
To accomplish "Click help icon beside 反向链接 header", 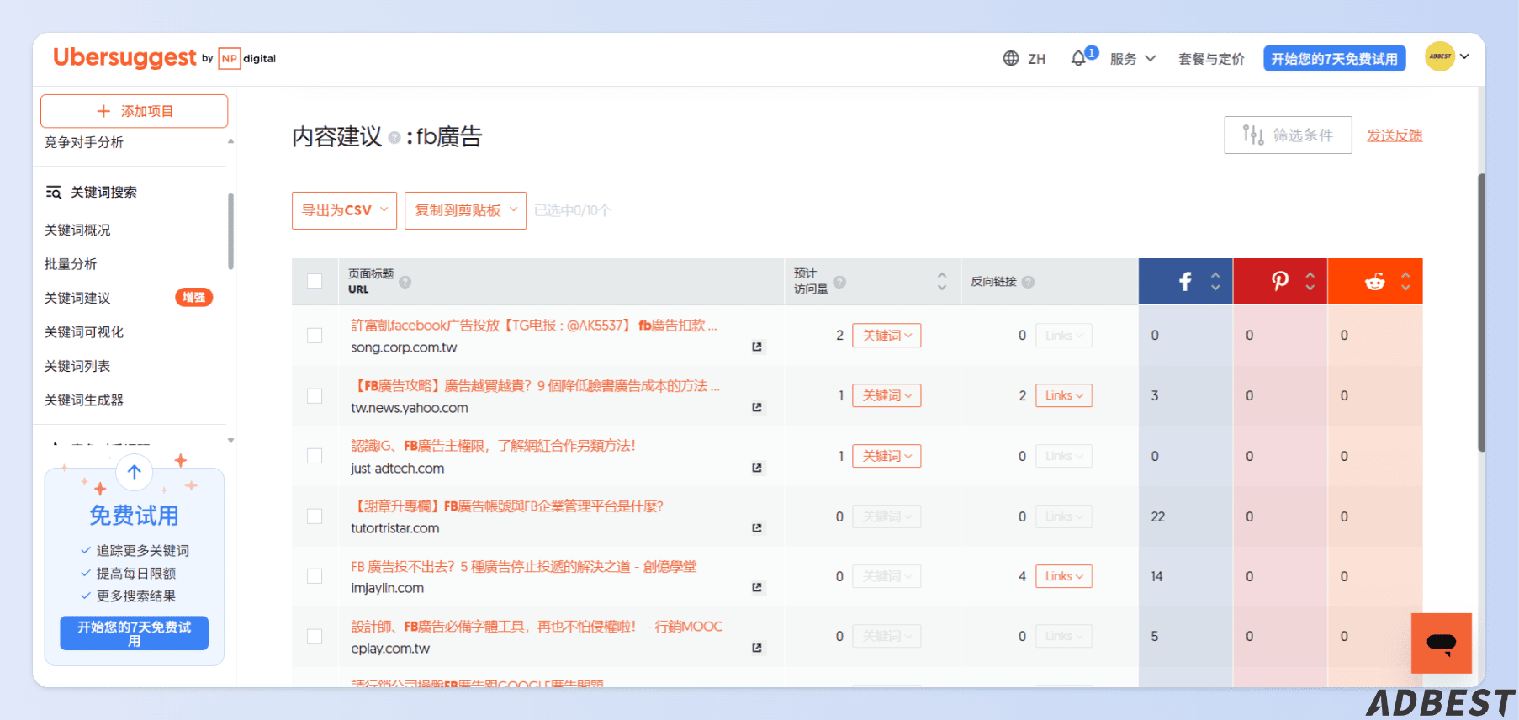I will tap(1028, 282).
